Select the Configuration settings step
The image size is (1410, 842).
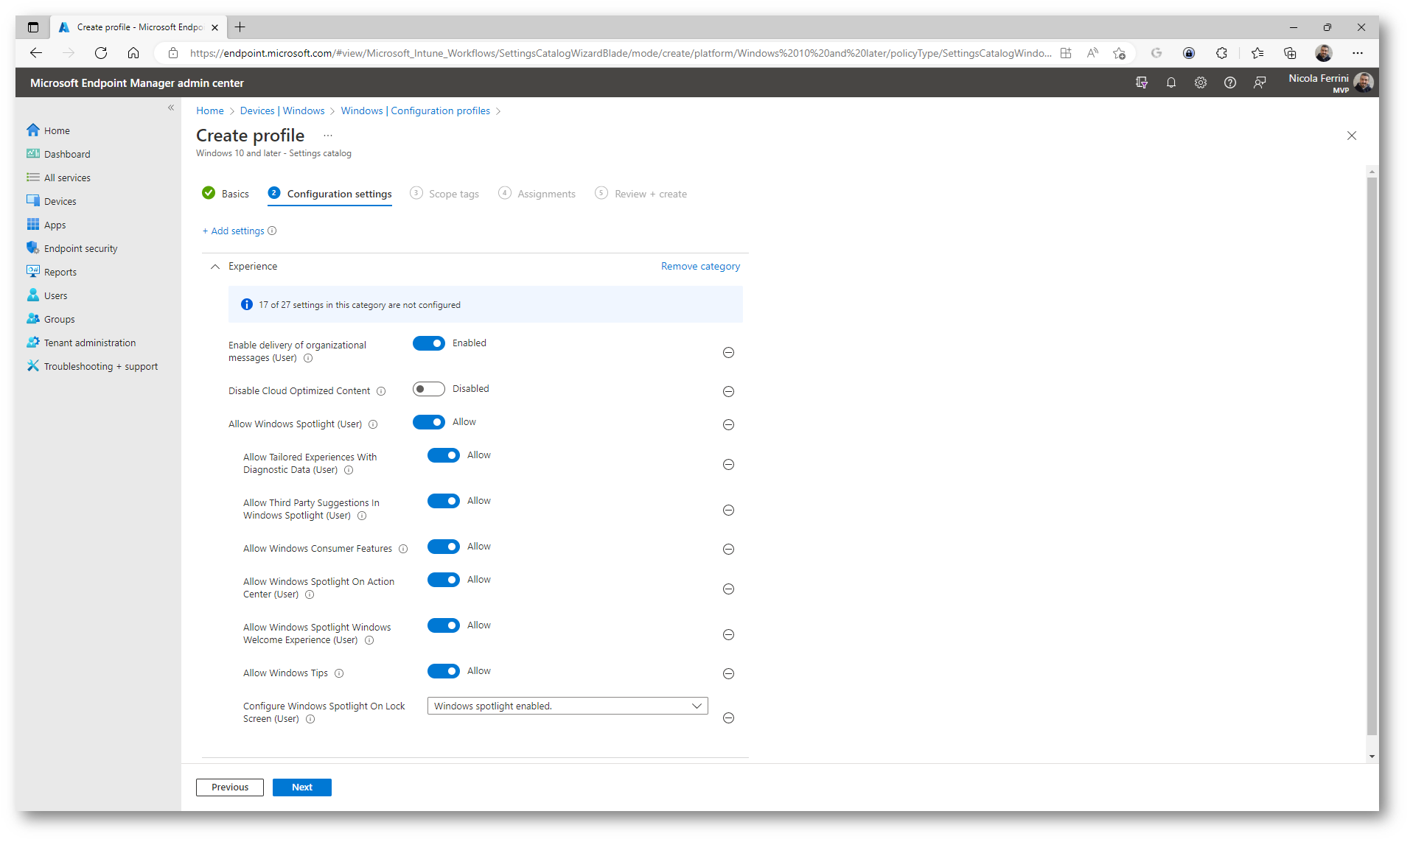coord(330,194)
